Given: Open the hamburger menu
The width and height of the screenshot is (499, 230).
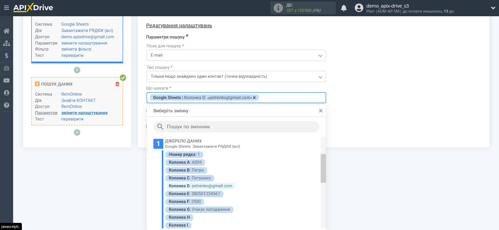Looking at the screenshot, I should [x=7, y=8].
